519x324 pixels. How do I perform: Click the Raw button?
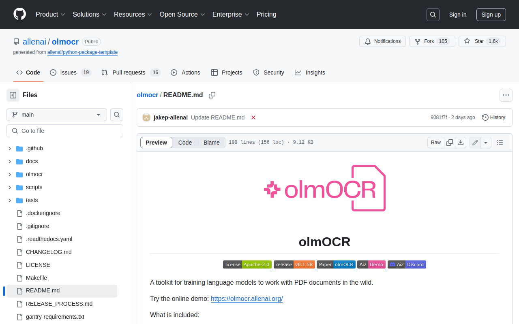pos(436,143)
